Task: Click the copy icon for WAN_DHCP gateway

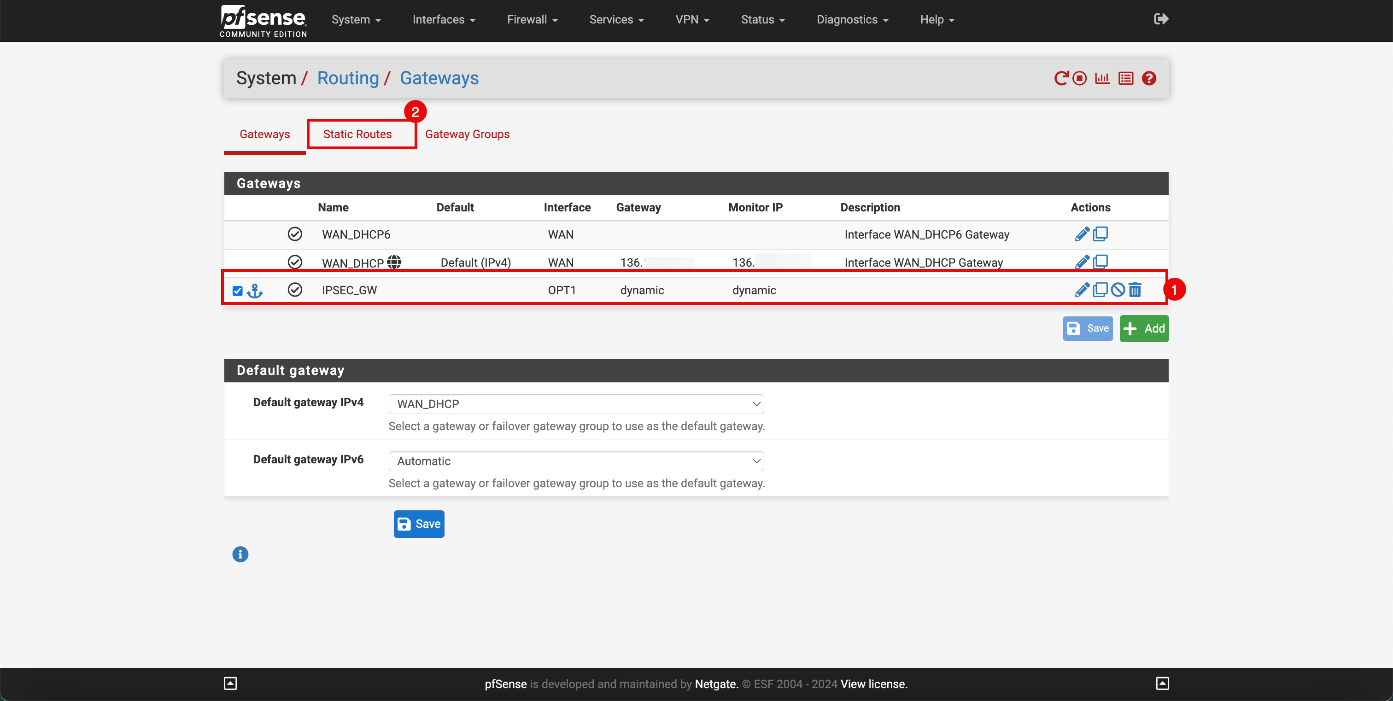Action: pos(1100,262)
